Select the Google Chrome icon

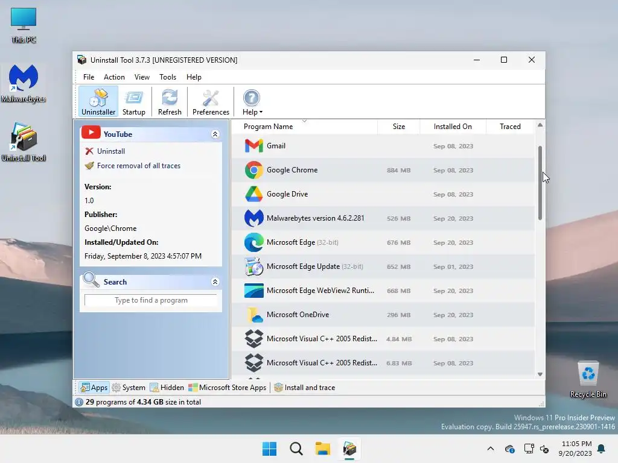[254, 170]
